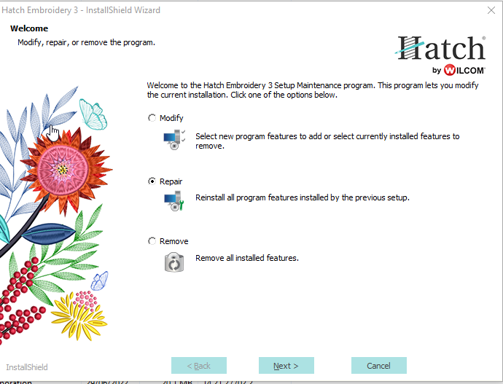Screen dimensions: 503x384
Task: Click the Modify computer checklist icon
Action: click(174, 139)
